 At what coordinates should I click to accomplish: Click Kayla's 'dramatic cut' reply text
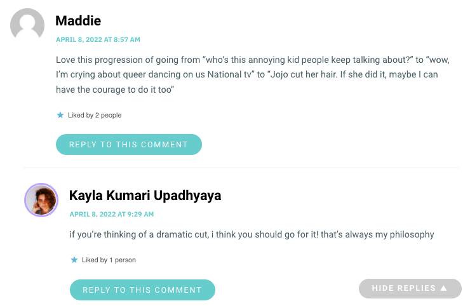click(252, 234)
